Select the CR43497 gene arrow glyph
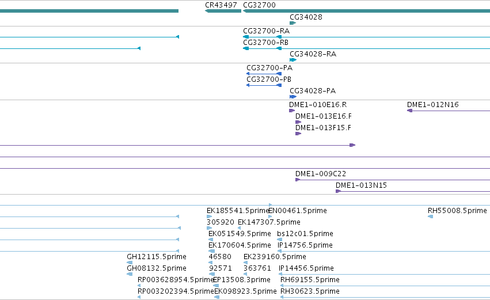 pos(223,11)
